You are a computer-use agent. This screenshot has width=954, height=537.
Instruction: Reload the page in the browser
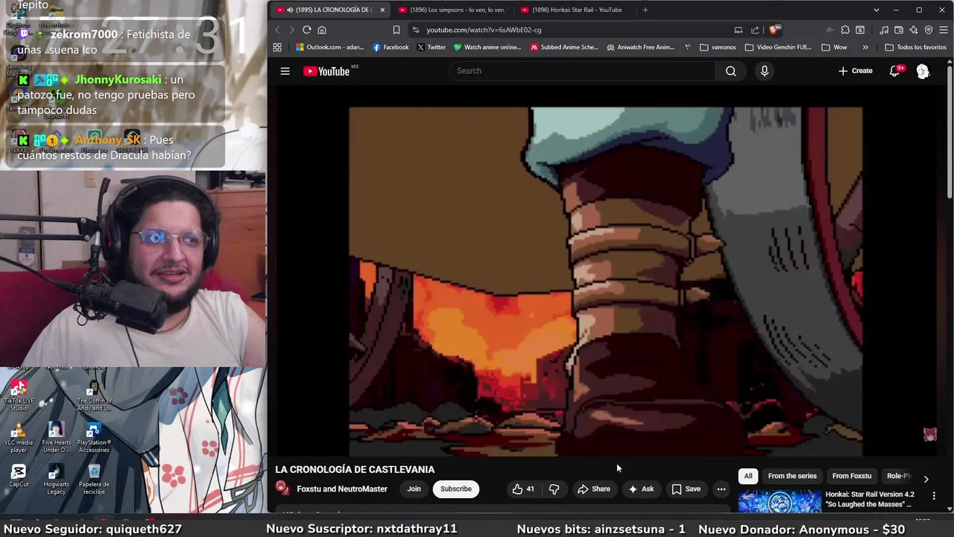coord(306,30)
